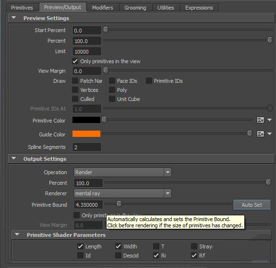276x268 pixels.
Task: Open the Renderer dropdown showing mental ray
Action: [122, 193]
